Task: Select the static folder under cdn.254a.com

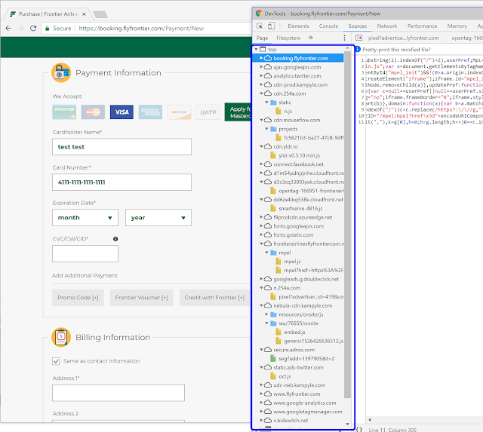Action: tap(285, 102)
